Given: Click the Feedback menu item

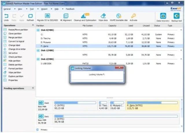Looking at the screenshot, I should point(70,9).
